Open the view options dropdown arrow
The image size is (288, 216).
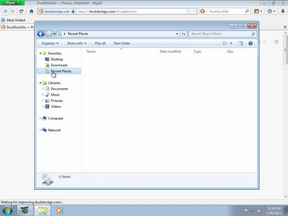231,43
